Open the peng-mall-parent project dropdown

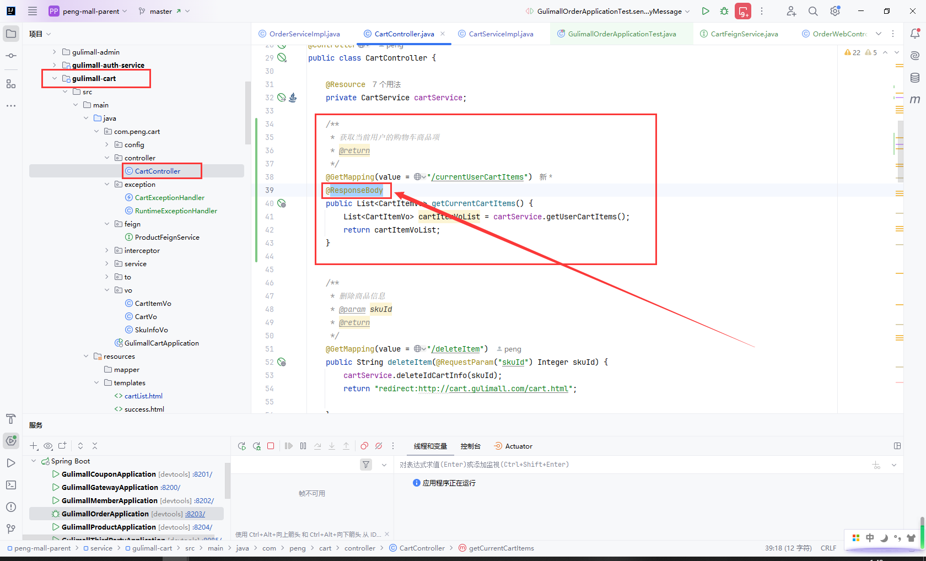pos(88,11)
